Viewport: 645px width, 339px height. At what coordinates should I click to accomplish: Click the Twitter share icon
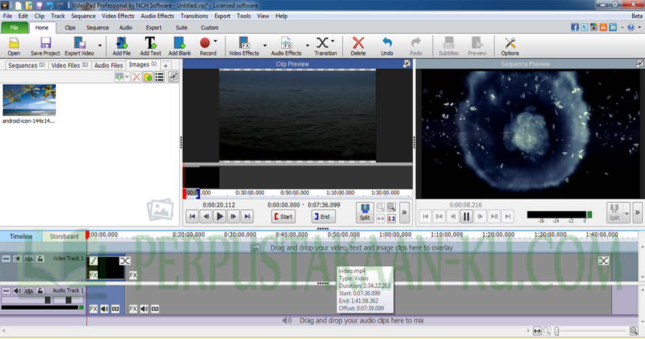point(585,28)
